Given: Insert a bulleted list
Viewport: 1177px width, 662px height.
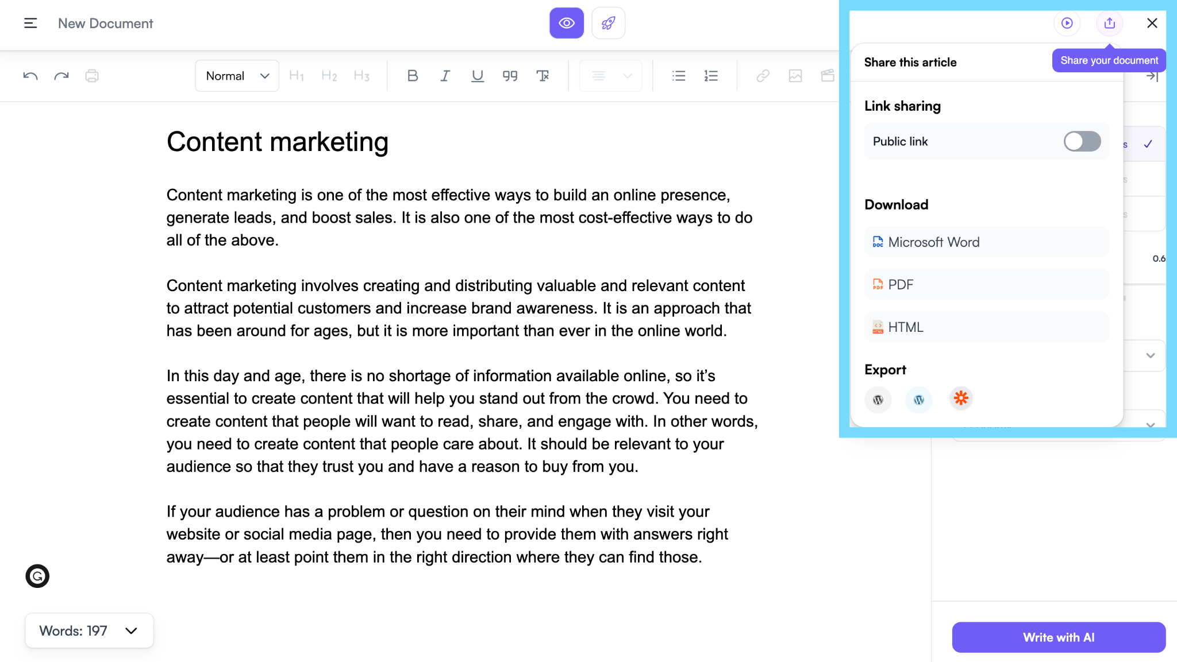Looking at the screenshot, I should tap(679, 76).
